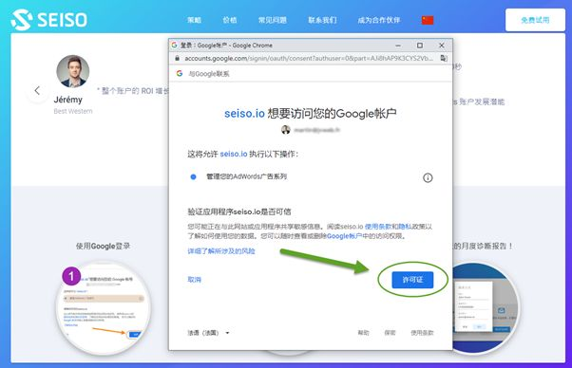Click the Google logo beside 与Google联系
This screenshot has width=572, height=368.
pyautogui.click(x=180, y=74)
